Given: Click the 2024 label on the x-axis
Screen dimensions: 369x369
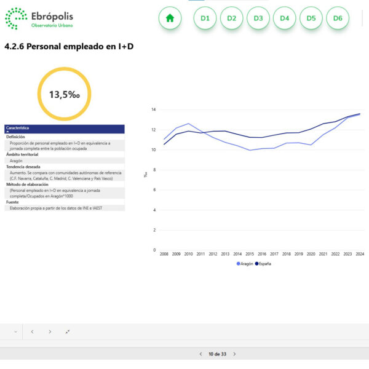Looking at the screenshot, I should (x=360, y=253).
